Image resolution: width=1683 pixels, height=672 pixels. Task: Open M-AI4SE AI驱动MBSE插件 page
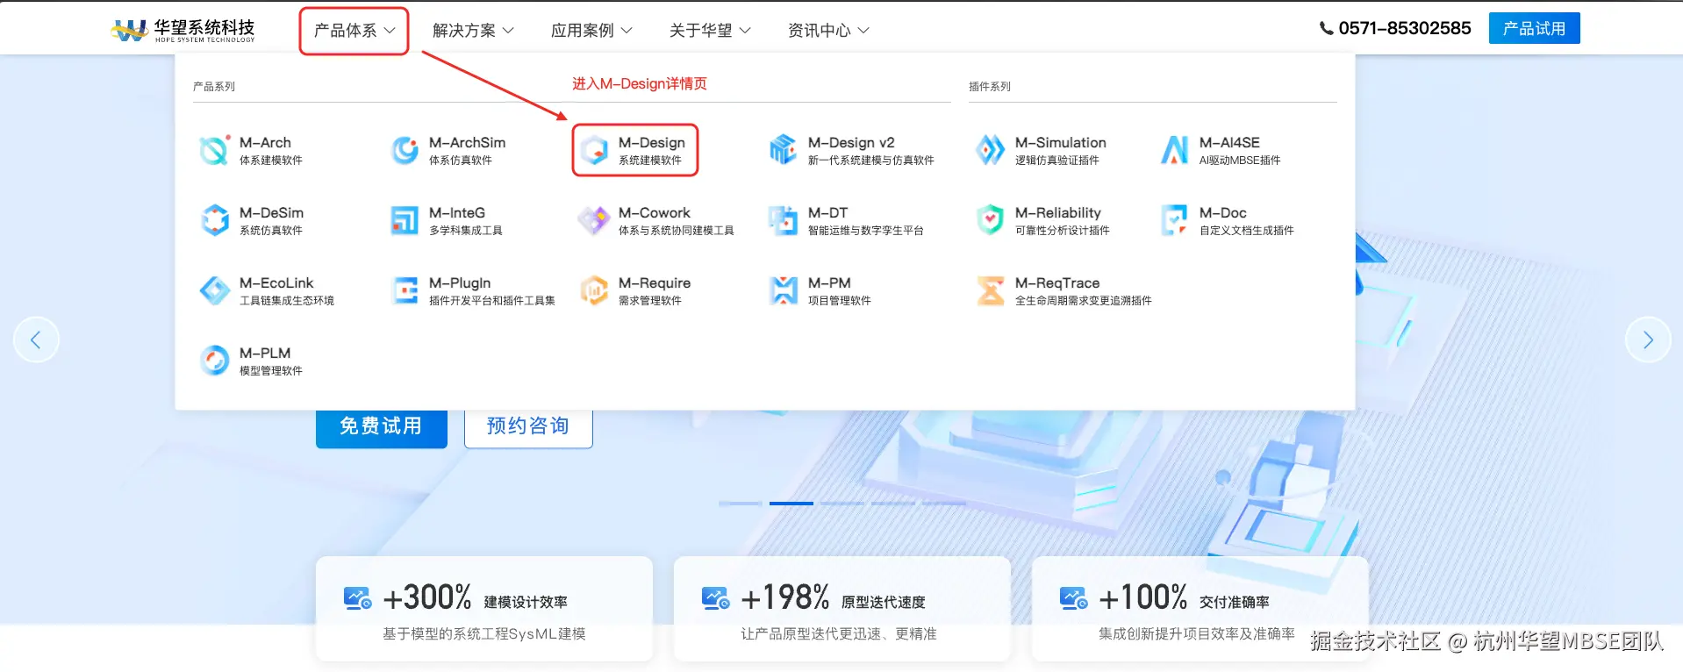(1220, 150)
